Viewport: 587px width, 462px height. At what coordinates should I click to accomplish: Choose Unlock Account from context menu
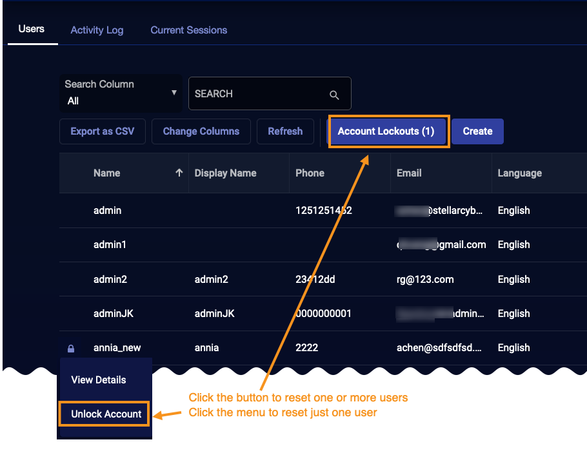pyautogui.click(x=106, y=414)
